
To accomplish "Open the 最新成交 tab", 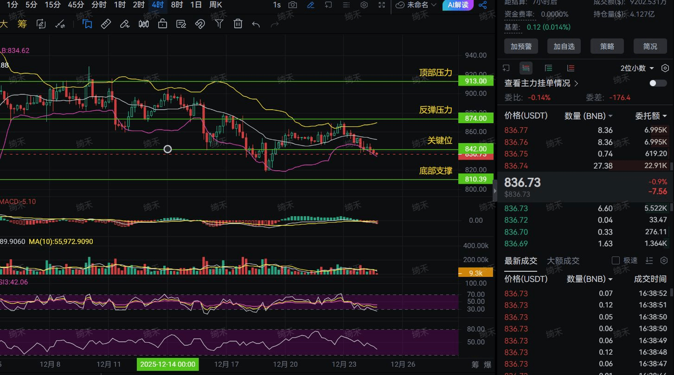I will tap(520, 261).
